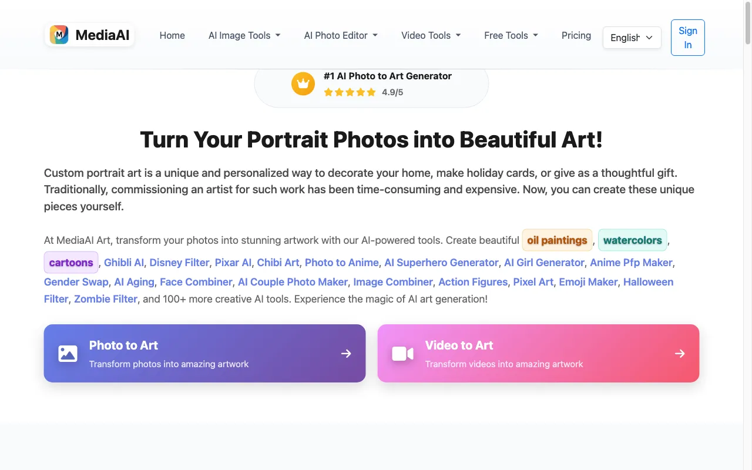The image size is (752, 470).
Task: Click the oil paintings tag
Action: (x=557, y=240)
